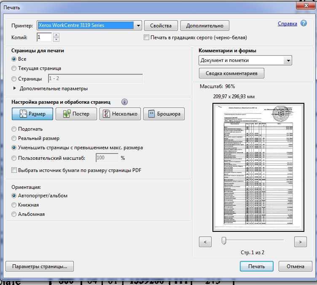Click the custom scale 100 percent field

coord(107,158)
